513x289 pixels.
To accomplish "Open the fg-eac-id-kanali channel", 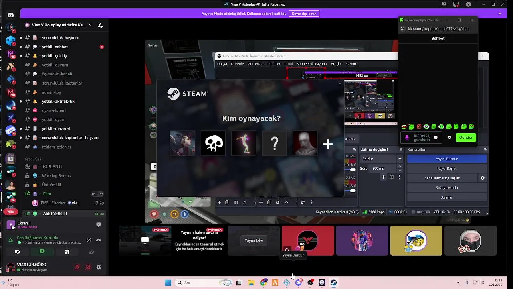I will (57, 74).
